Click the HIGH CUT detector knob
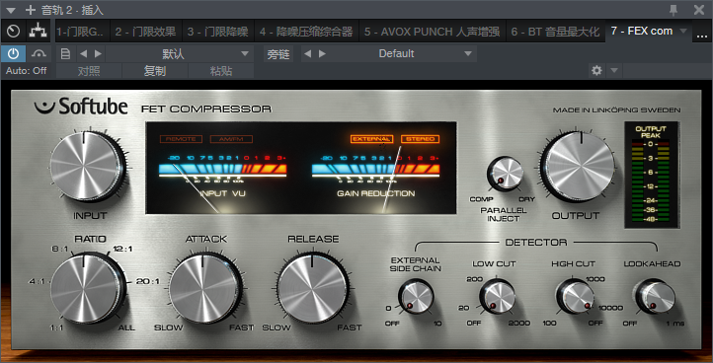713x363 pixels. coord(575,297)
